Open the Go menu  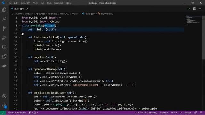pos(43,3)
